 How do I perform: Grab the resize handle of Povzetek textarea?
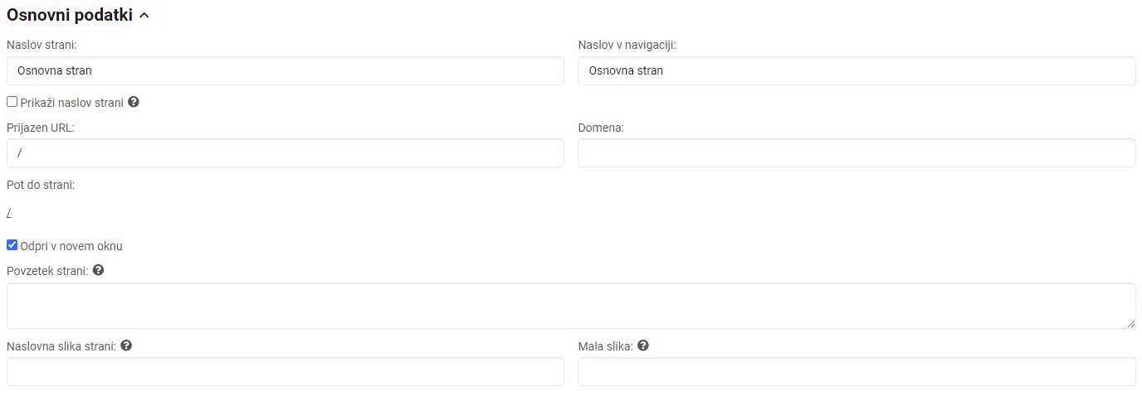(x=1130, y=323)
